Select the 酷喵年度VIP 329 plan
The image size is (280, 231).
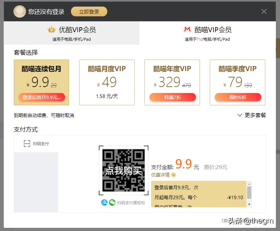coord(172,82)
